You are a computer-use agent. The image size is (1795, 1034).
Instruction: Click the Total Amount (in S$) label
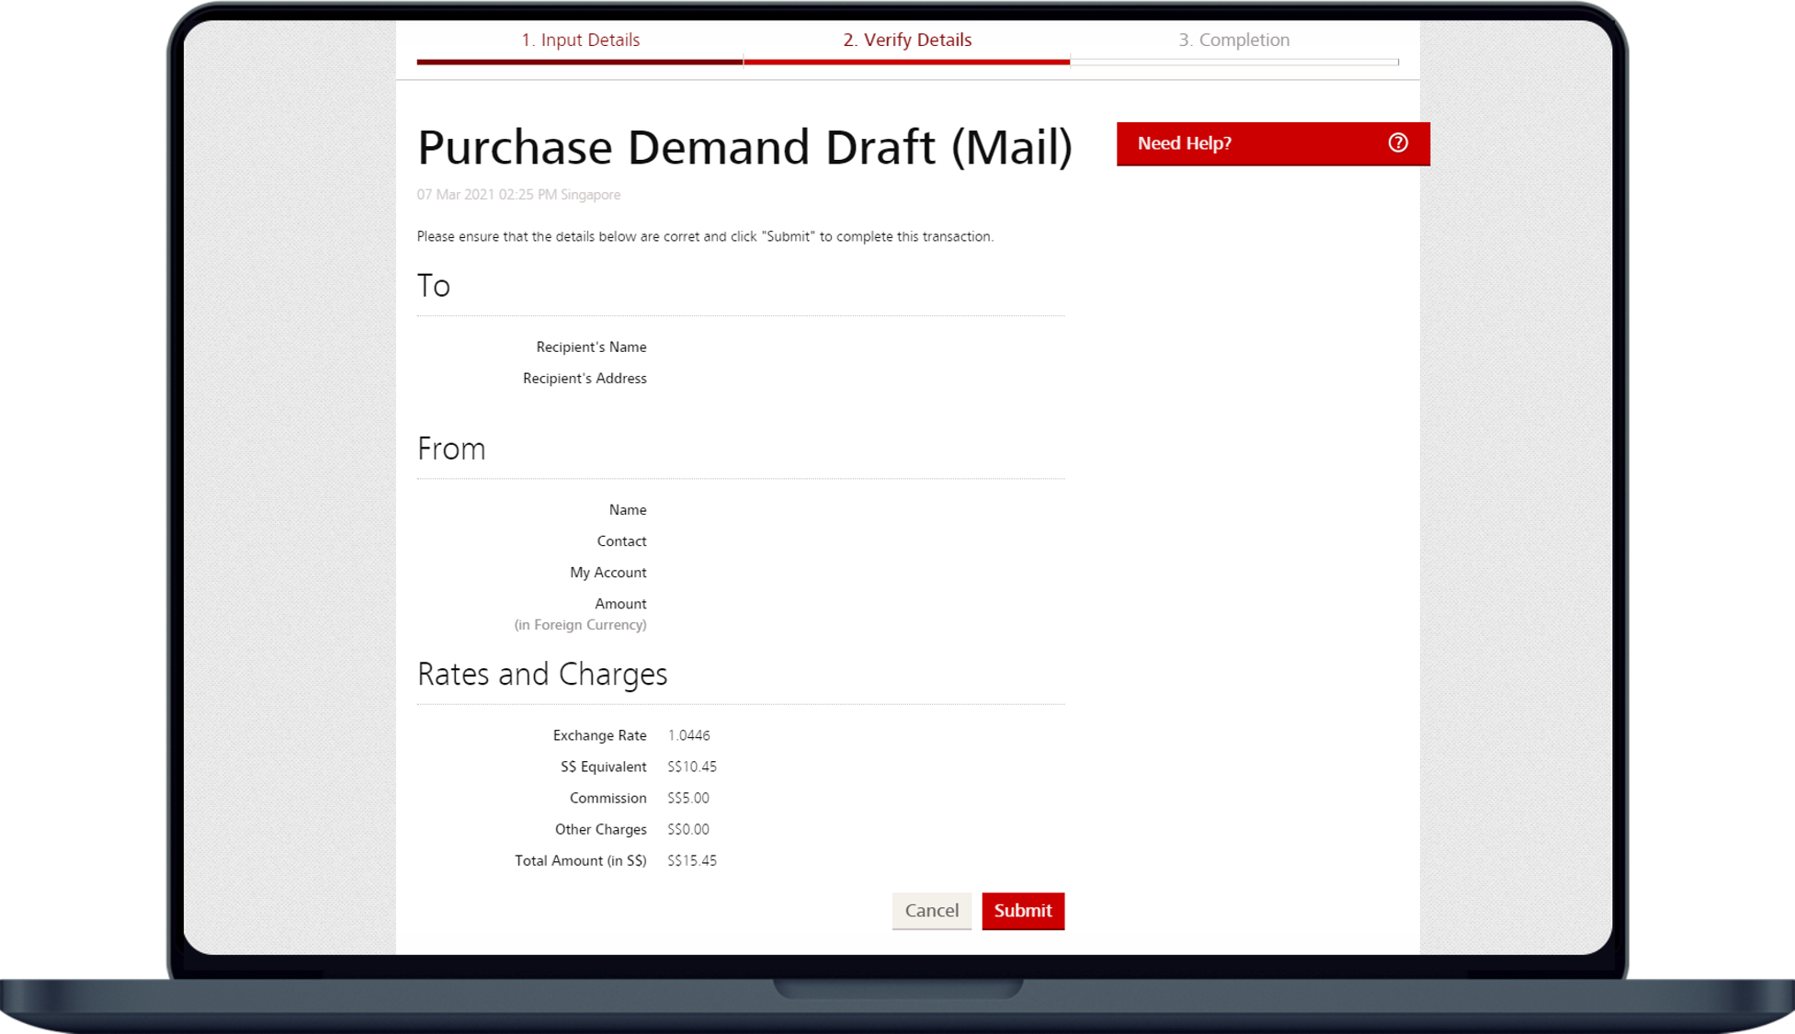tap(580, 860)
